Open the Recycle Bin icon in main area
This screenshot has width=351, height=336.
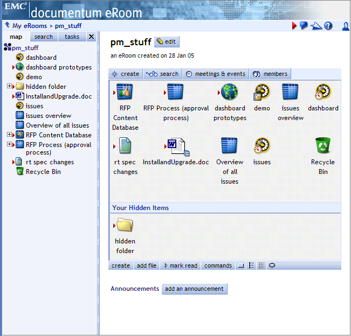323,145
